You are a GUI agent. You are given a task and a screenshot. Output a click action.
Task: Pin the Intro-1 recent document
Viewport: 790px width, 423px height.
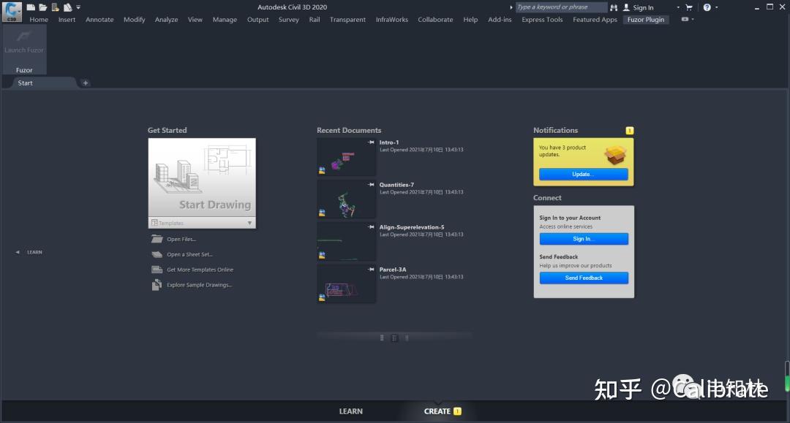[x=372, y=142]
